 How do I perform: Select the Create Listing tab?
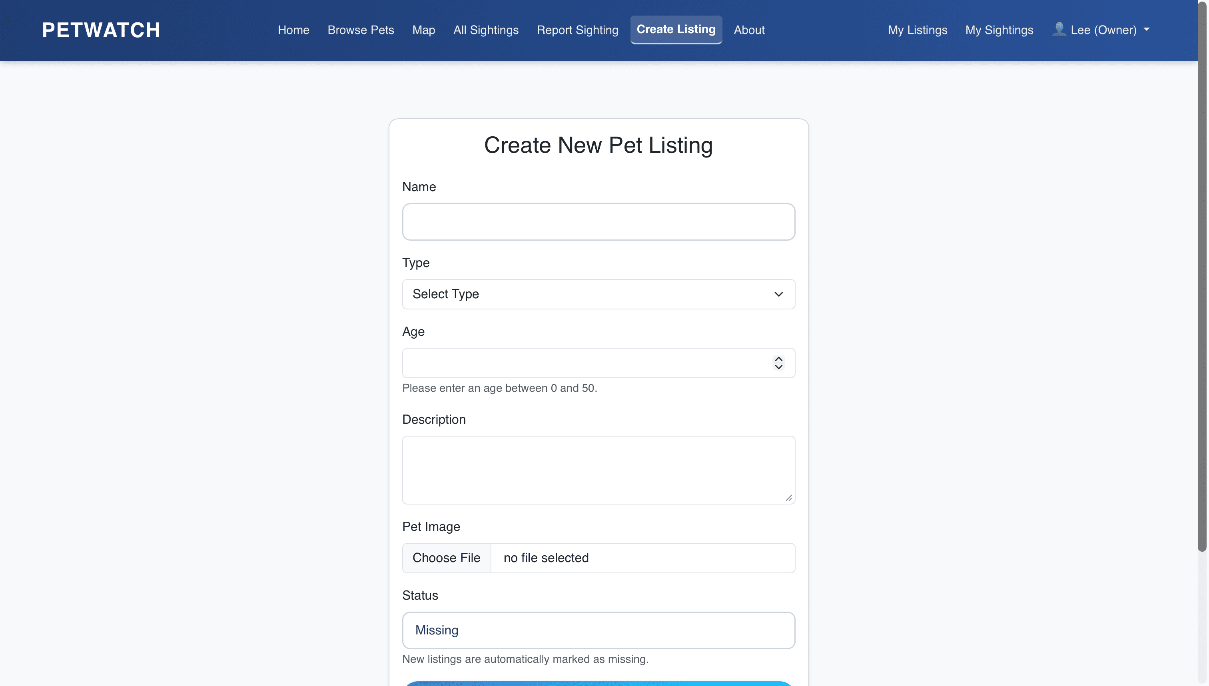coord(676,29)
